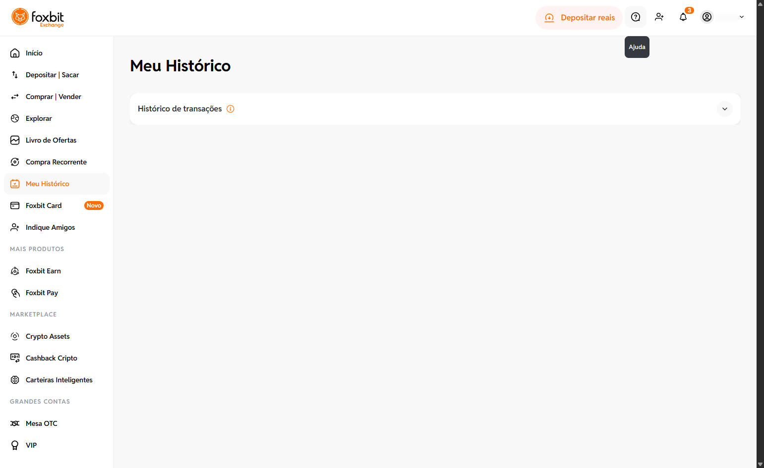Open Cashback Cripto page

pyautogui.click(x=57, y=358)
